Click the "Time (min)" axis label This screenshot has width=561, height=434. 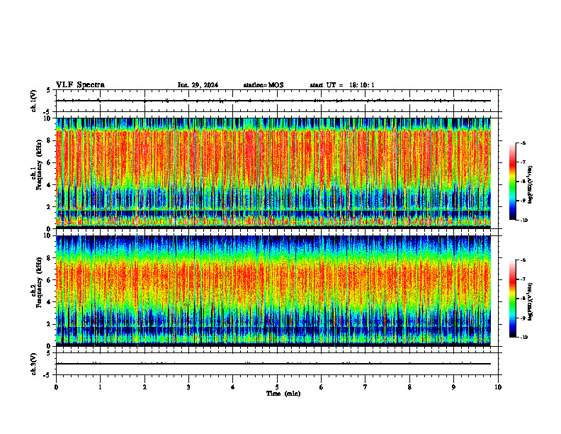click(283, 394)
